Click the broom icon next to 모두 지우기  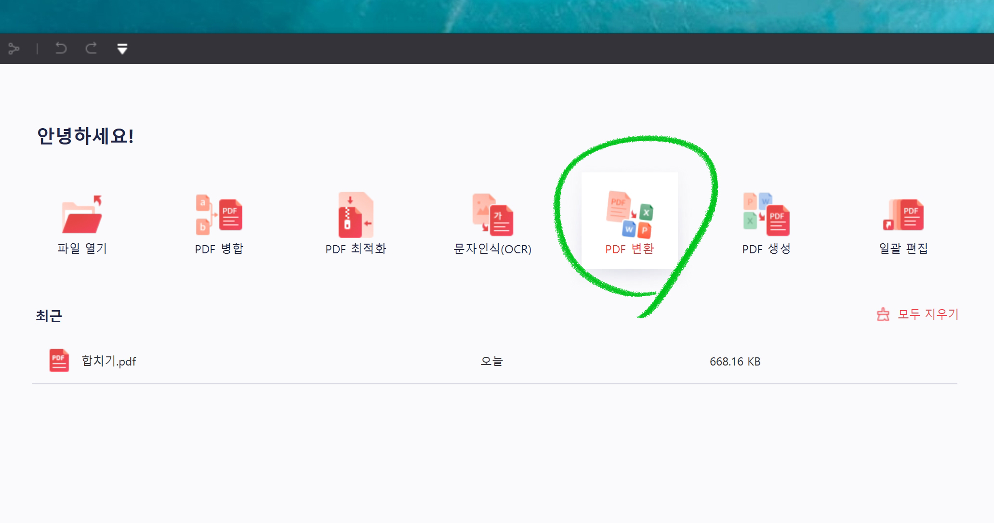click(883, 314)
